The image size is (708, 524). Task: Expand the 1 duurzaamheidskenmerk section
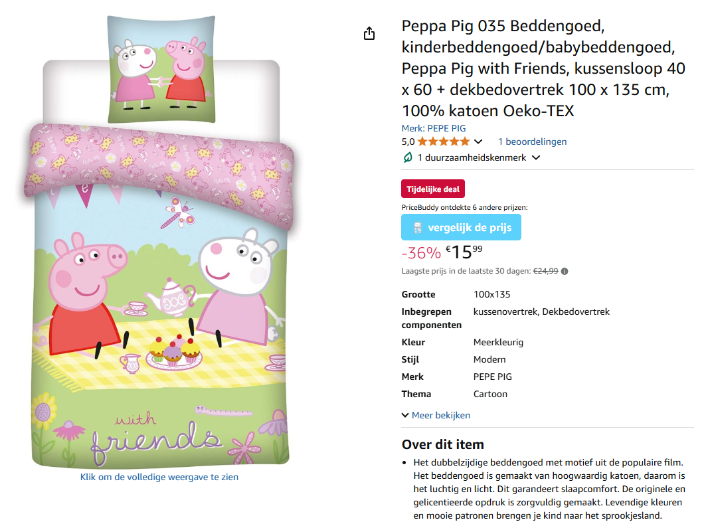coord(535,157)
